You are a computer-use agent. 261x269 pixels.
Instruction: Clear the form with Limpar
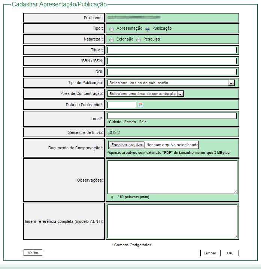tap(210, 253)
